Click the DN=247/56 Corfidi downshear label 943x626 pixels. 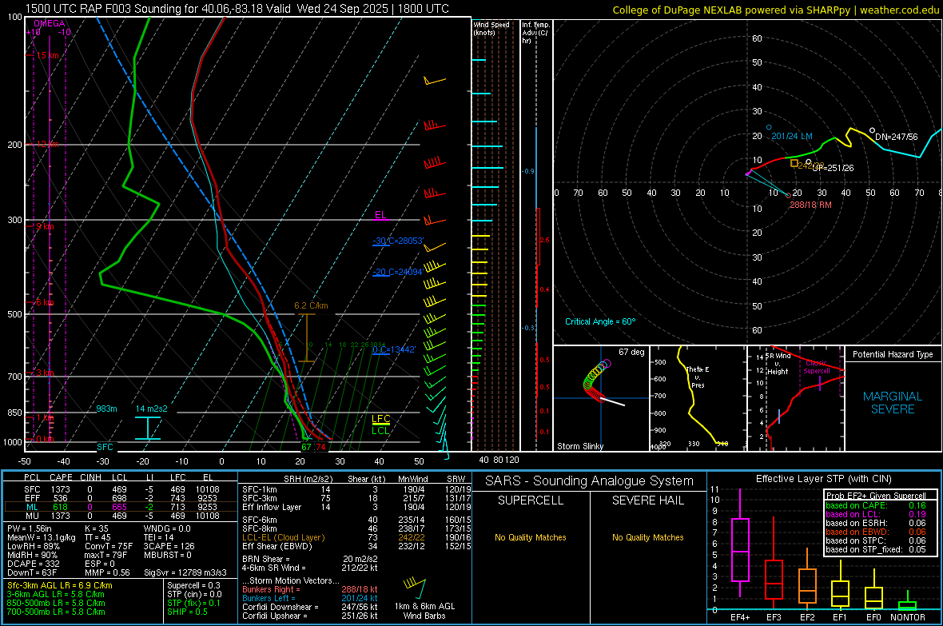tap(896, 137)
